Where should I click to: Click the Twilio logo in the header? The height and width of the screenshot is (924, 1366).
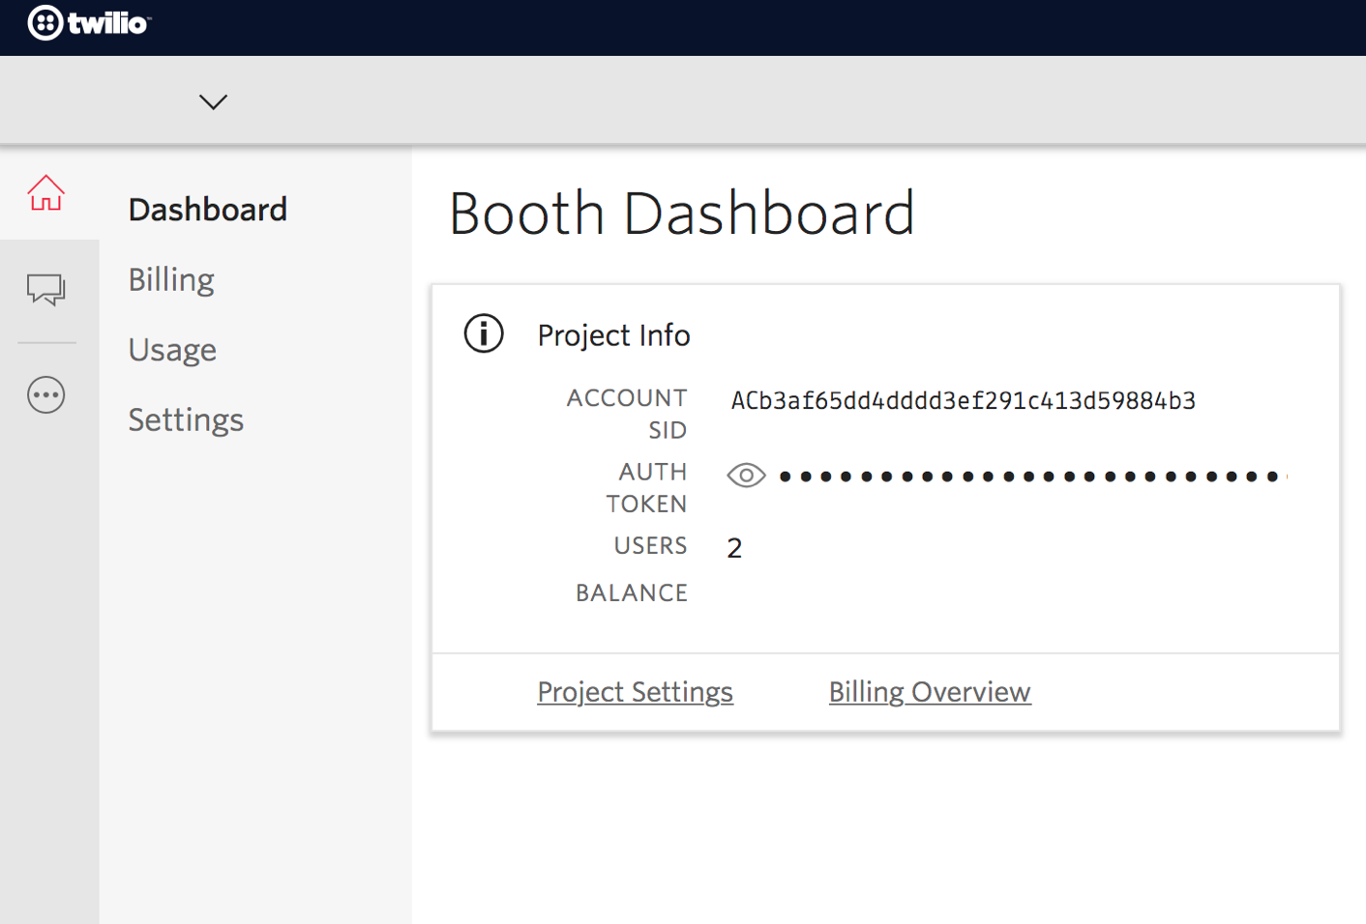pos(89,22)
